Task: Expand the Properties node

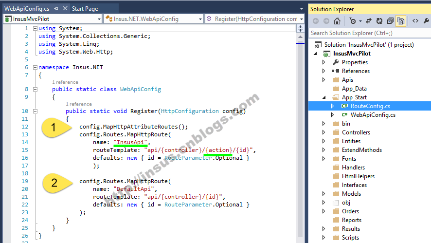Action: tap(324, 62)
